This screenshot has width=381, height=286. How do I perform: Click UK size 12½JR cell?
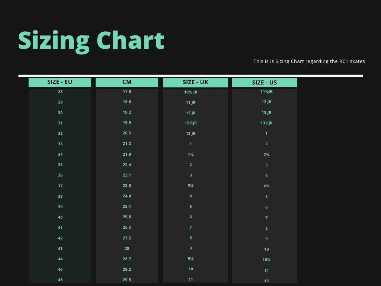pyautogui.click(x=190, y=123)
